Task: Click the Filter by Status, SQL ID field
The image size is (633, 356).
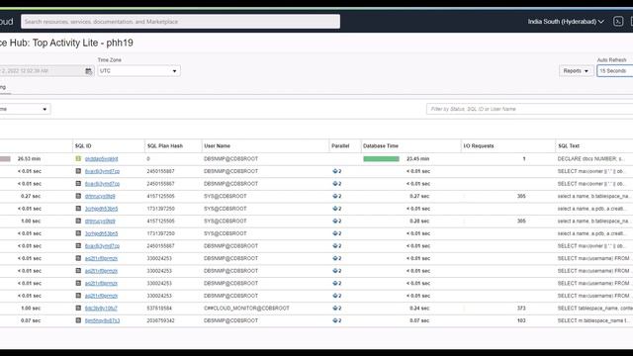Action: pyautogui.click(x=529, y=109)
